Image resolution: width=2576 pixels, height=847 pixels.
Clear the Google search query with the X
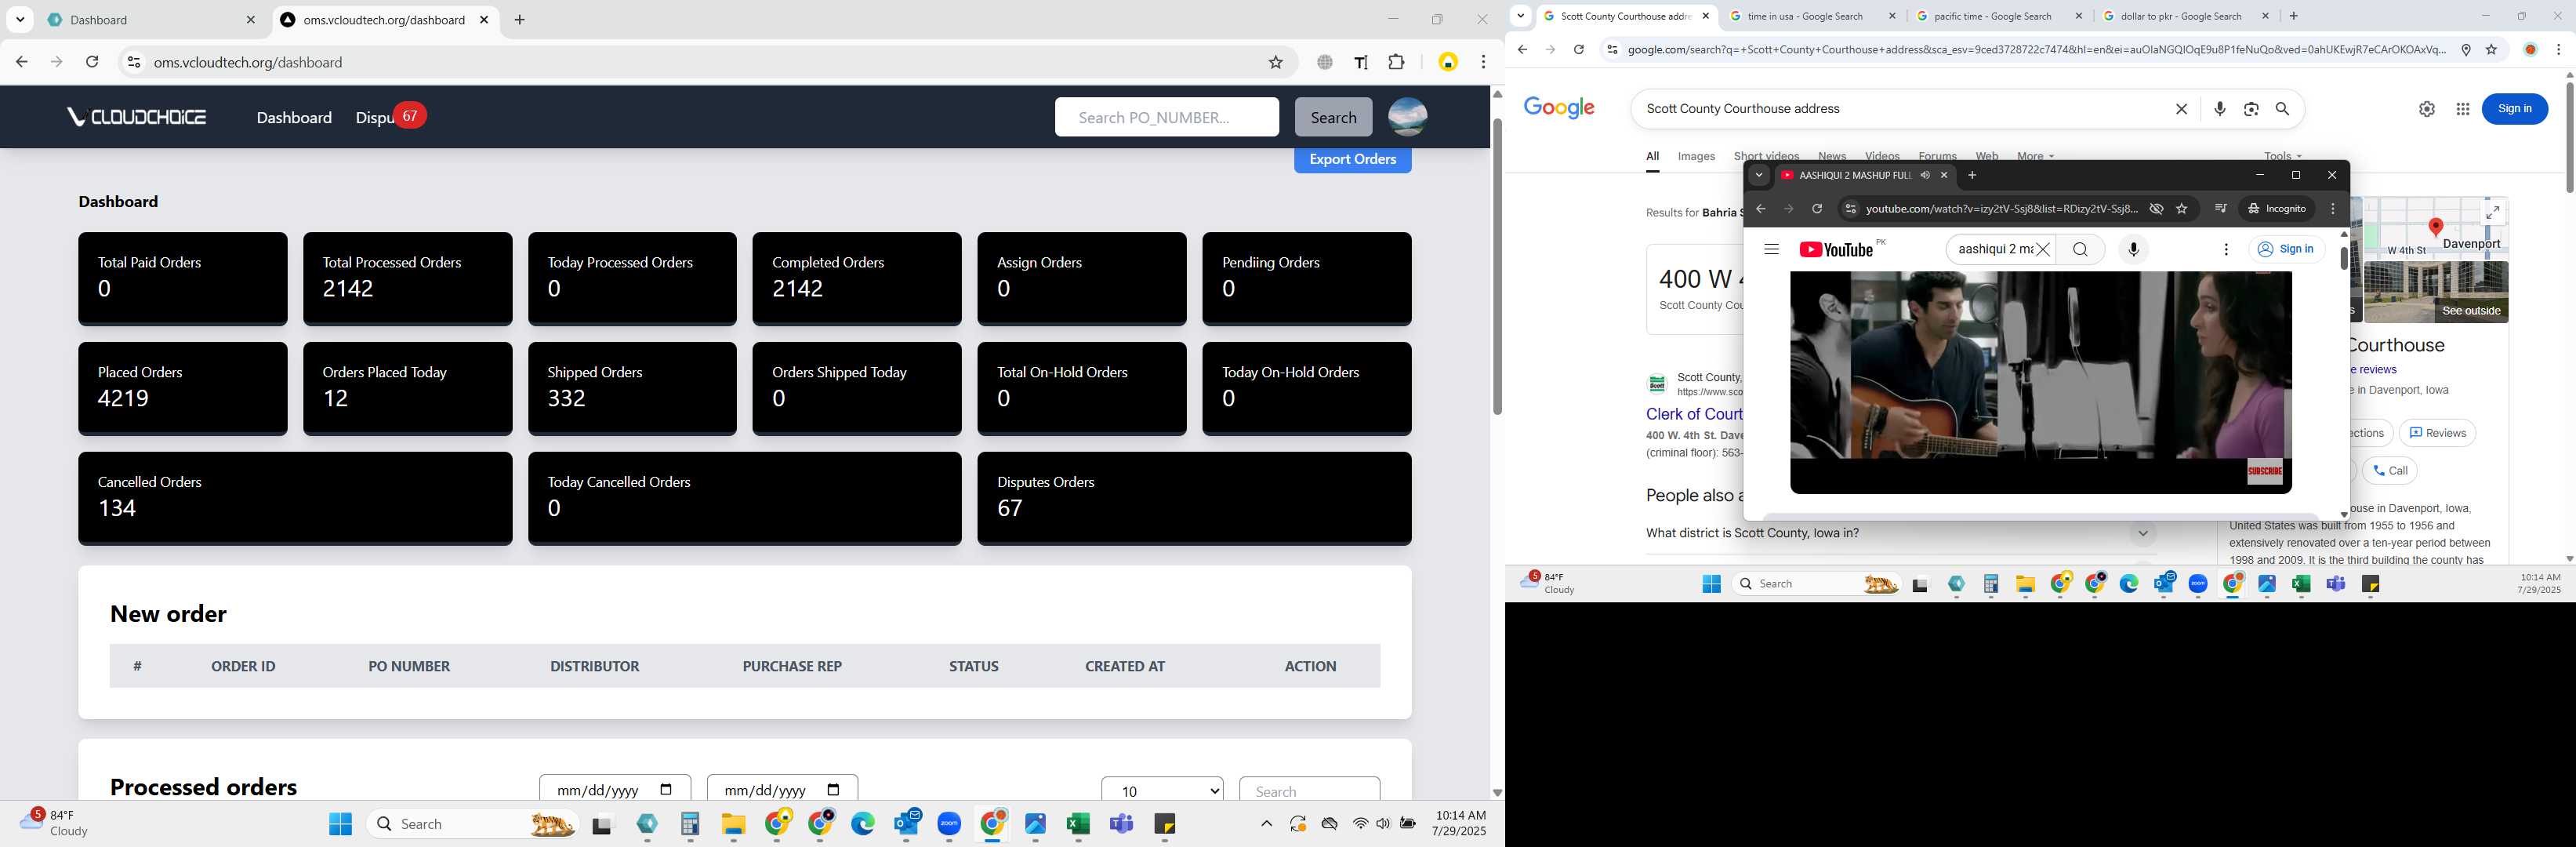(x=2181, y=109)
